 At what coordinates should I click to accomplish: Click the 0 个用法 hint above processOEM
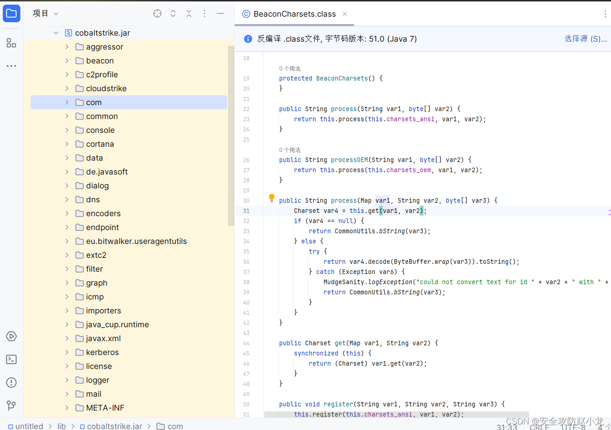[x=290, y=150]
